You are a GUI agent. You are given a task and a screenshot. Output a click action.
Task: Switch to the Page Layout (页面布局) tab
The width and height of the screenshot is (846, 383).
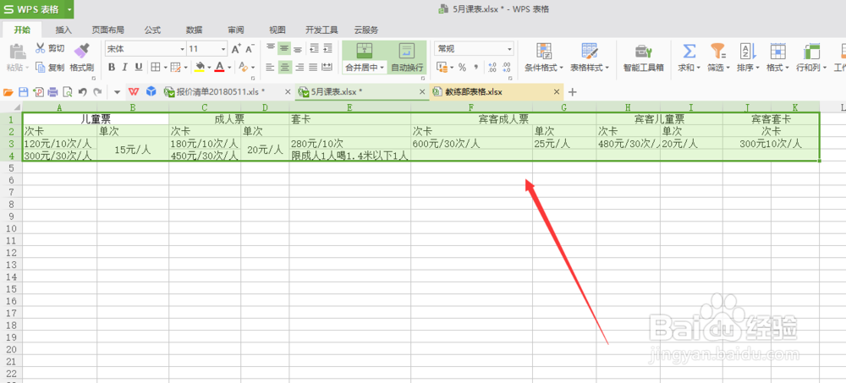click(x=108, y=30)
